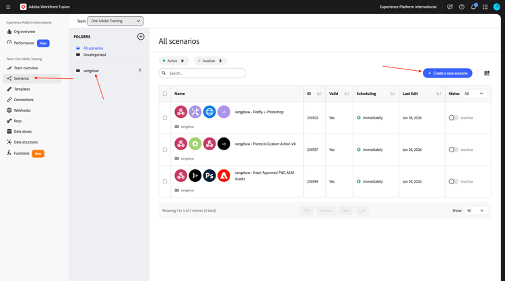Click the purple tools icon in Firefly row
The image size is (505, 281).
pos(195,112)
